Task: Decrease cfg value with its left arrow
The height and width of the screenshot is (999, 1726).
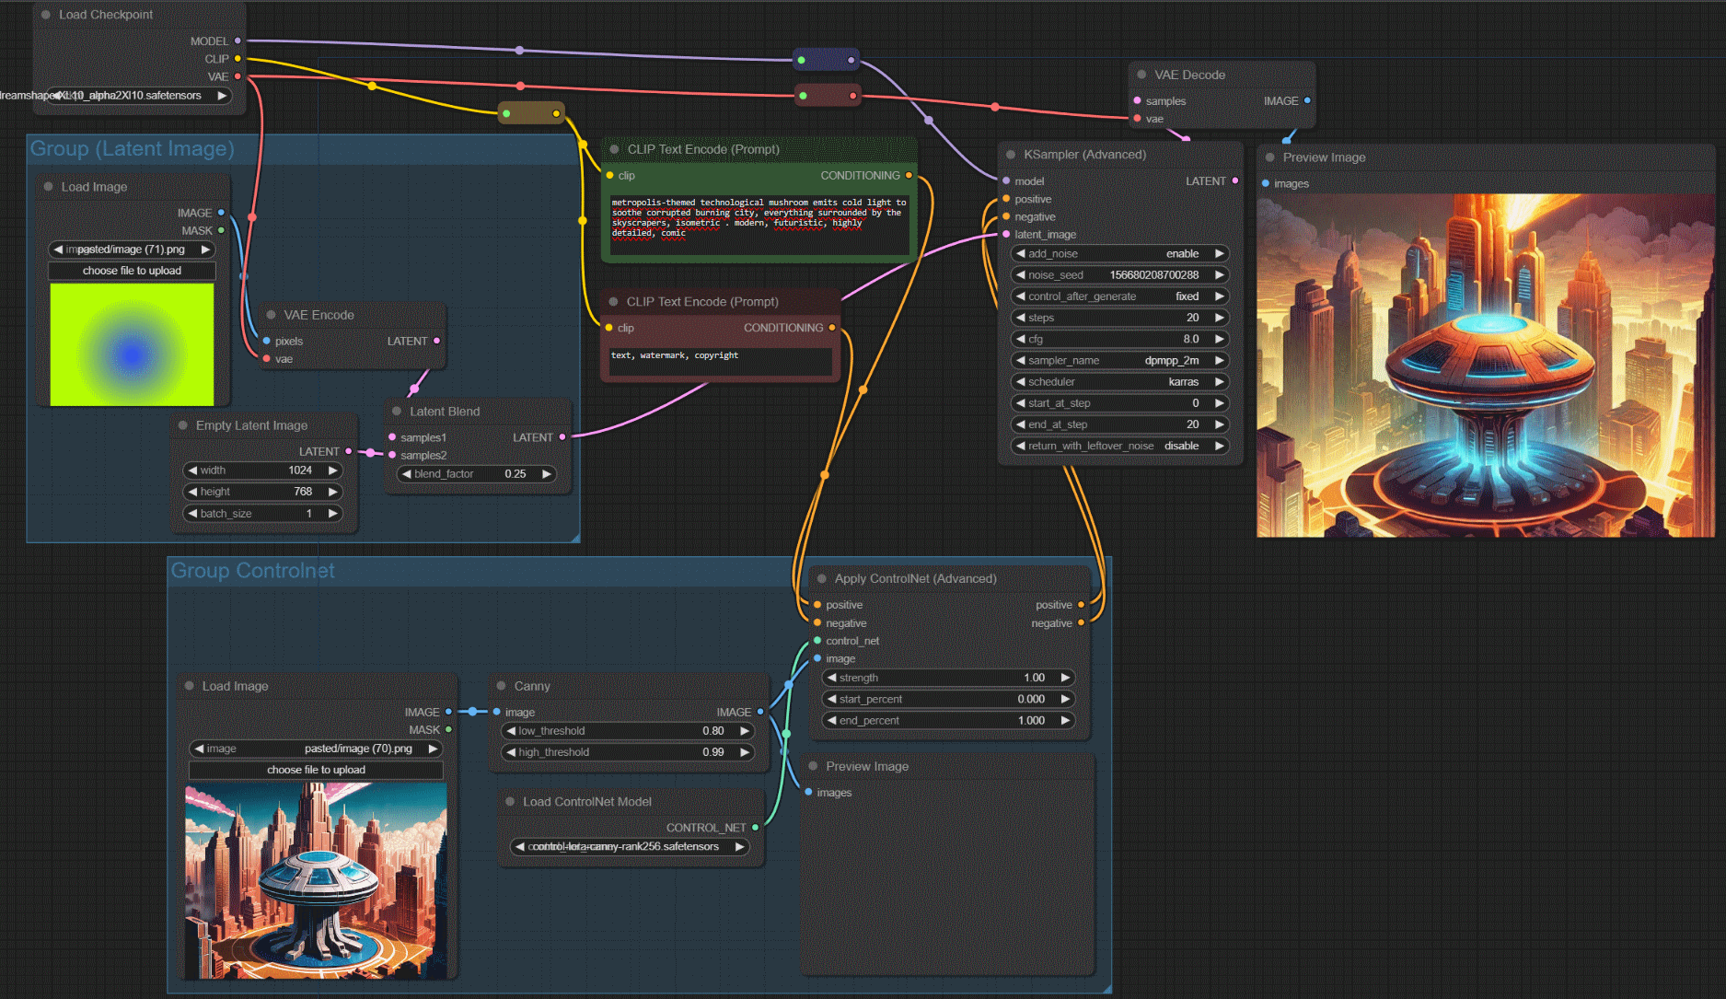Action: (1020, 339)
